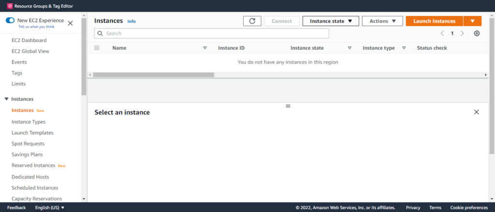Open the Instance state dropdown

point(331,21)
